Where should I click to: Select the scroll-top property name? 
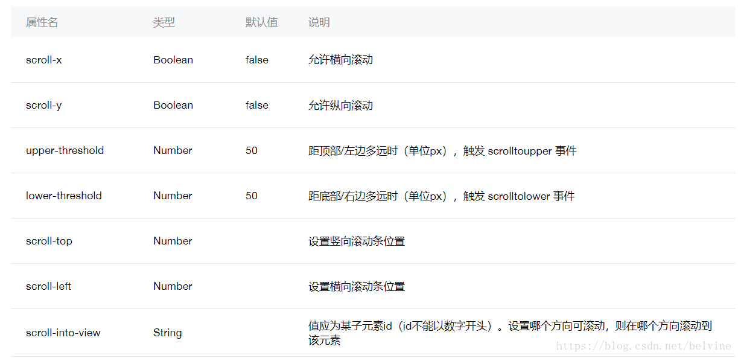tap(49, 241)
